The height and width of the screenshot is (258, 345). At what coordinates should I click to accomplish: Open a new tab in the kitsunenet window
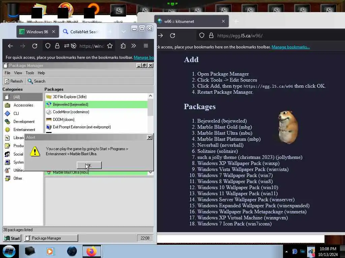[x=236, y=21]
